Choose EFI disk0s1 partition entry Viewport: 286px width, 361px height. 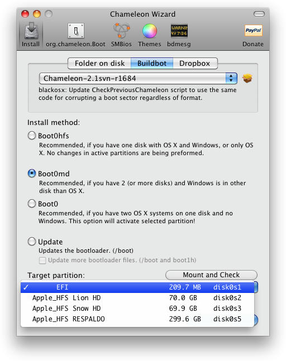pos(137,287)
